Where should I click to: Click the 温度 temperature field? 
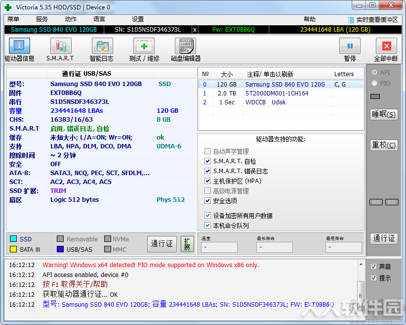pyautogui.click(x=219, y=247)
